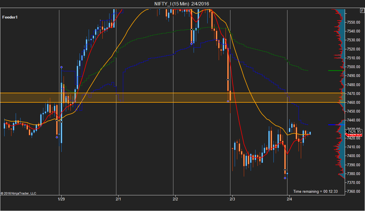Click the 7360.00 price axis label
This screenshot has width=365, height=211.
[354, 191]
